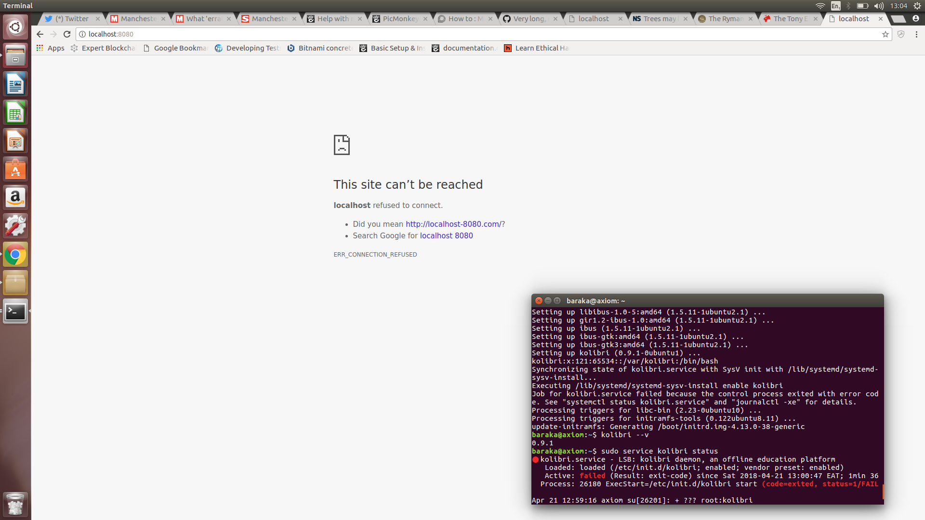Image resolution: width=925 pixels, height=520 pixels.
Task: Go back with the back arrow
Action: click(40, 34)
